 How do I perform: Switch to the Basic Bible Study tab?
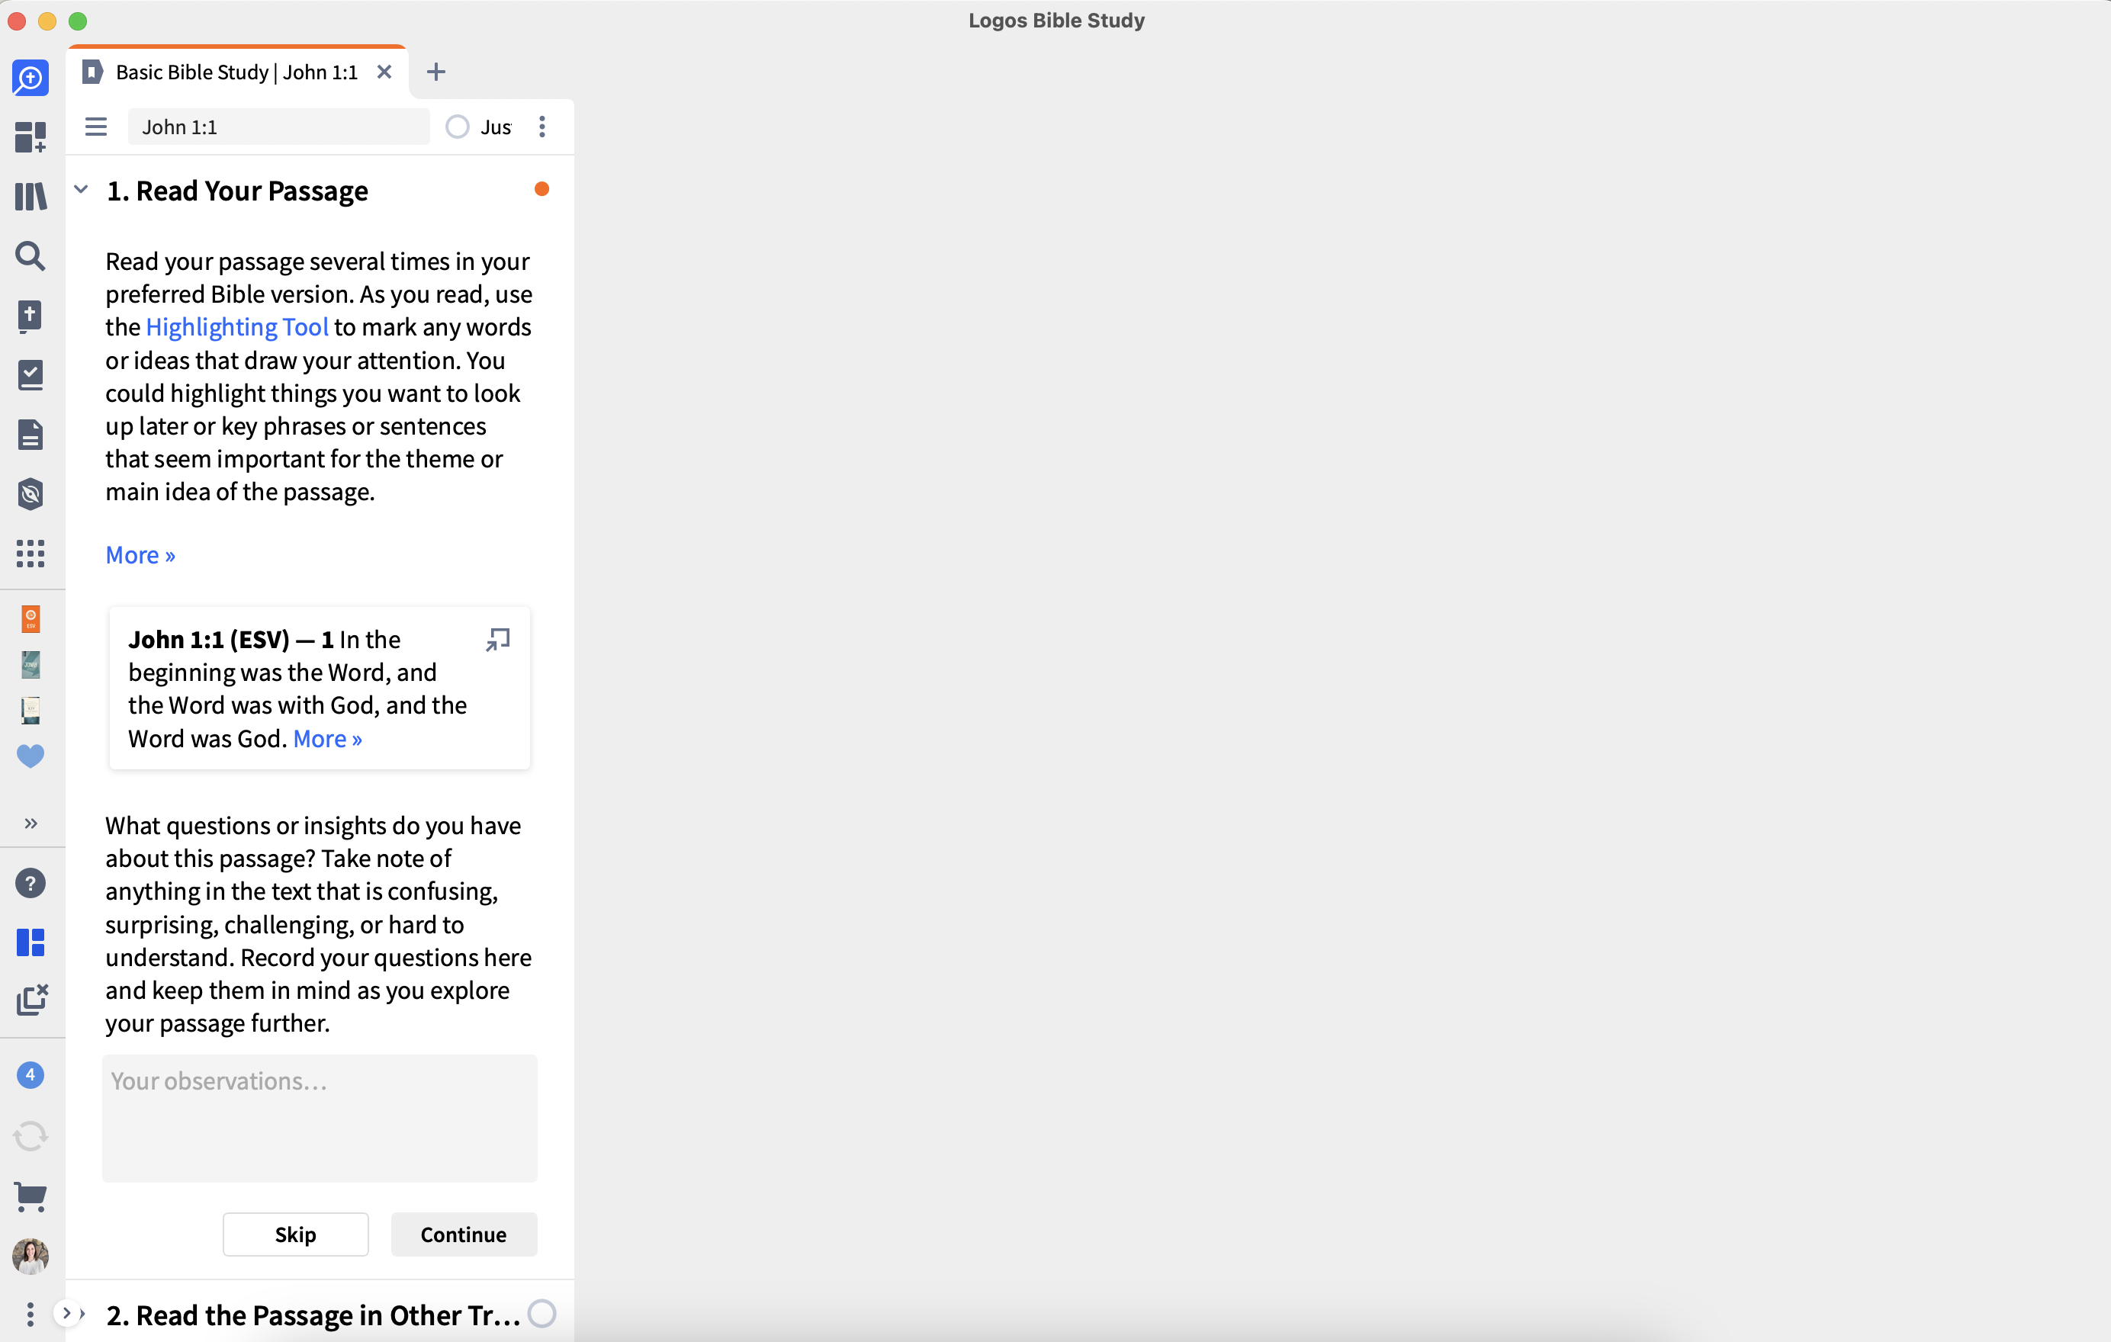236,72
